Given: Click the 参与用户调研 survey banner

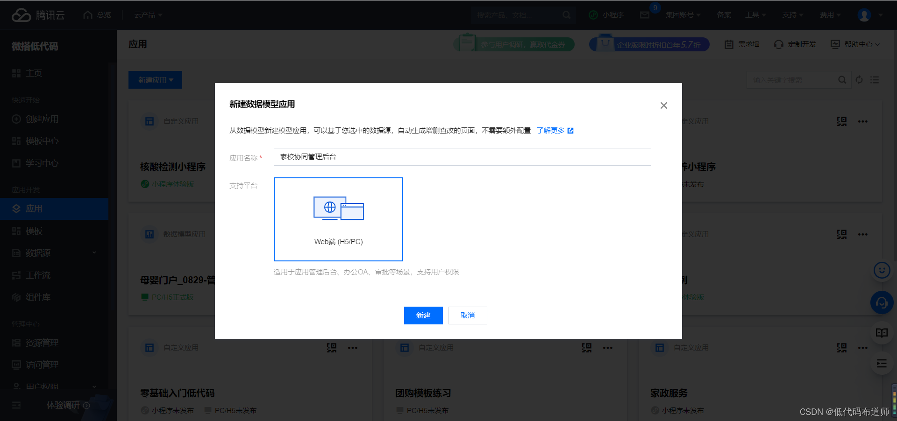Looking at the screenshot, I should pyautogui.click(x=514, y=44).
